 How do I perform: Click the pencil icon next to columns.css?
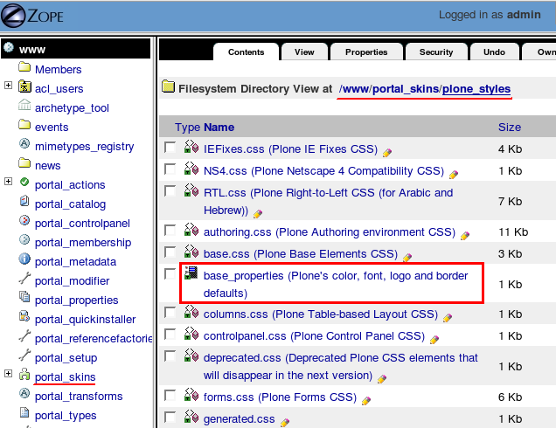[x=448, y=318]
